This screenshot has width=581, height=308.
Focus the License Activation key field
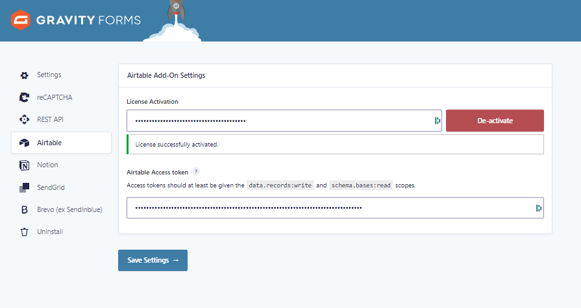284,121
